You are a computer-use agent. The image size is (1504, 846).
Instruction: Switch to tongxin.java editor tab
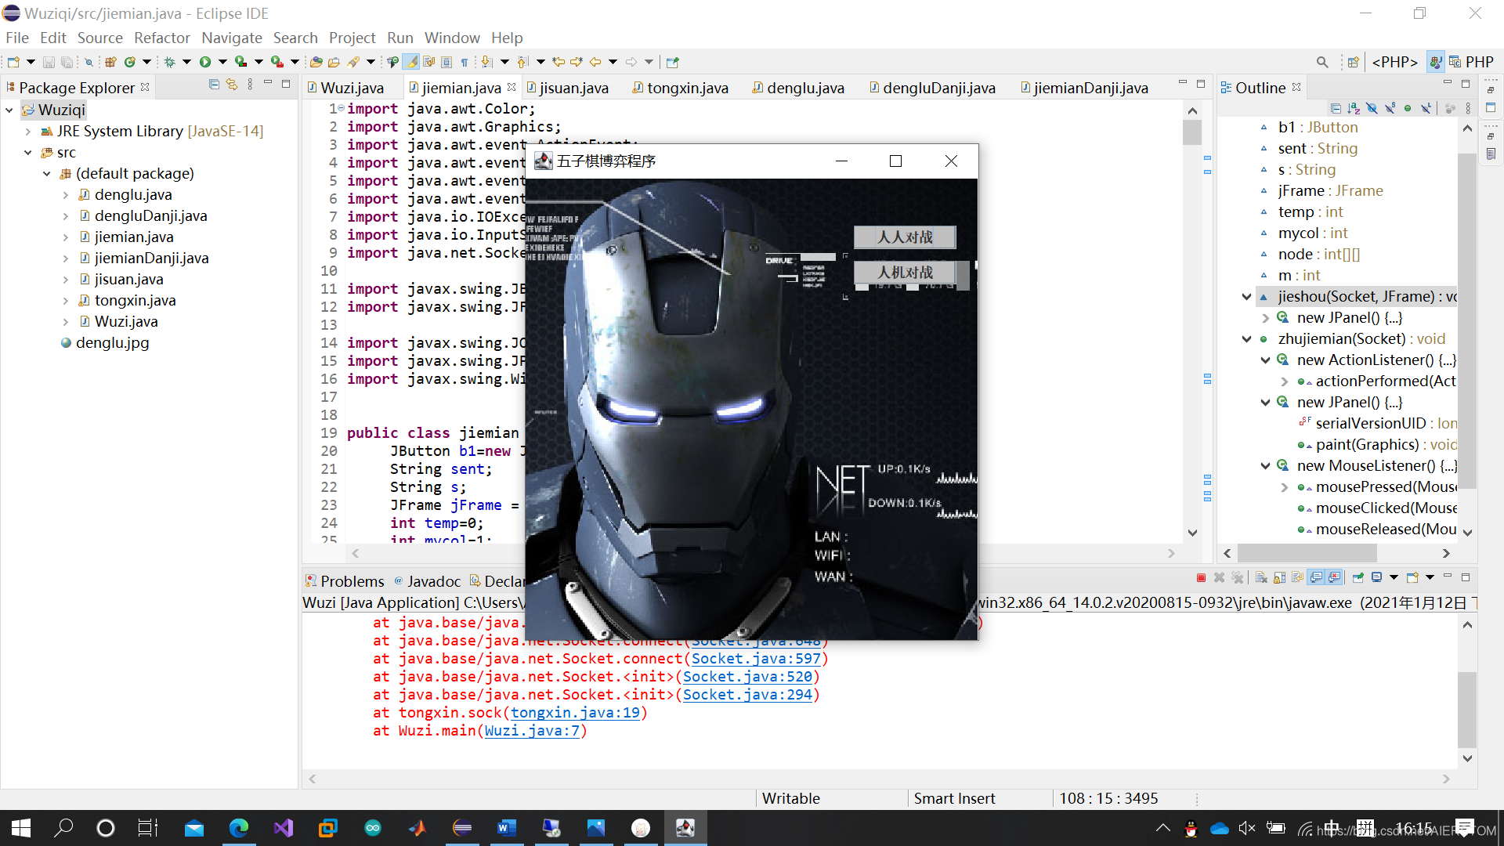pyautogui.click(x=681, y=88)
